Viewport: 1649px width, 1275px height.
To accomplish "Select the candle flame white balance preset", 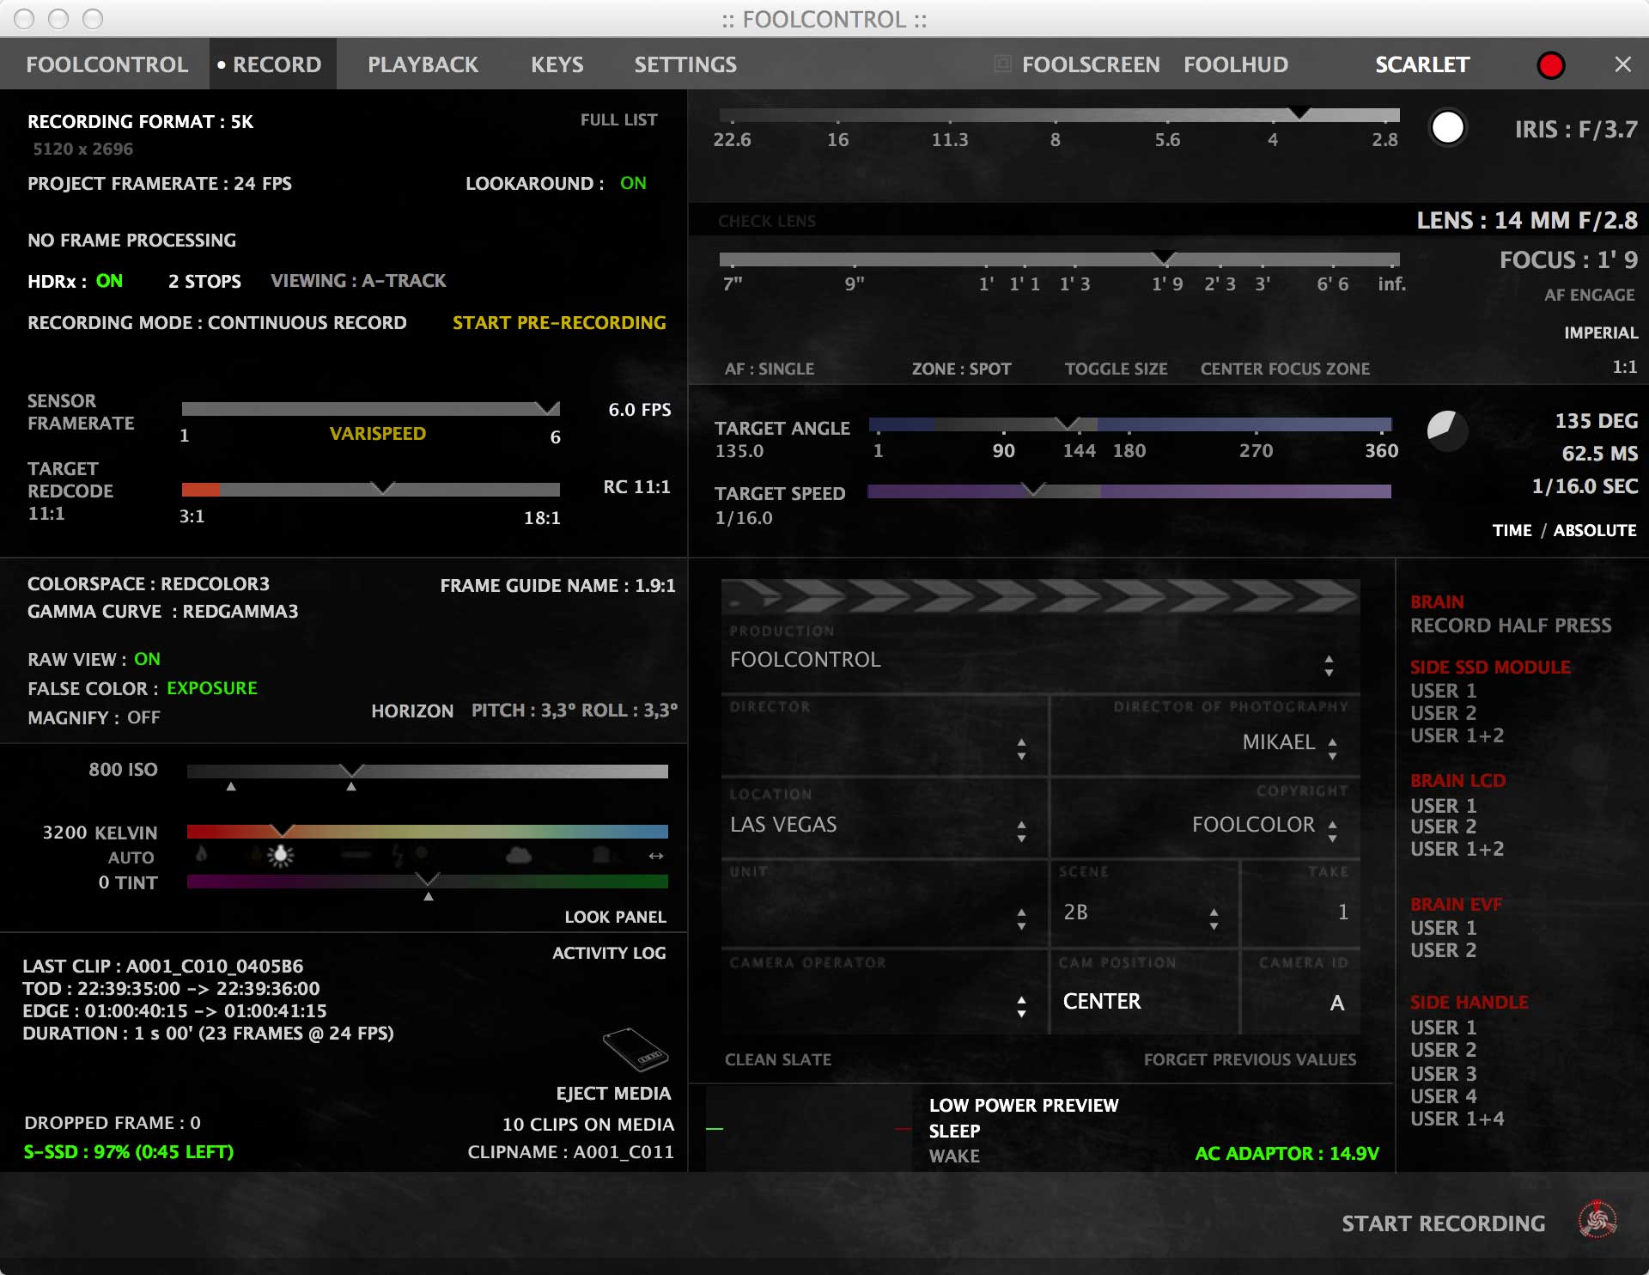I will [x=202, y=854].
